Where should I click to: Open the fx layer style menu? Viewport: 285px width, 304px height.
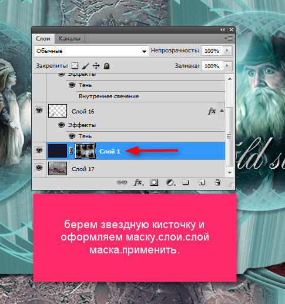[x=139, y=182]
